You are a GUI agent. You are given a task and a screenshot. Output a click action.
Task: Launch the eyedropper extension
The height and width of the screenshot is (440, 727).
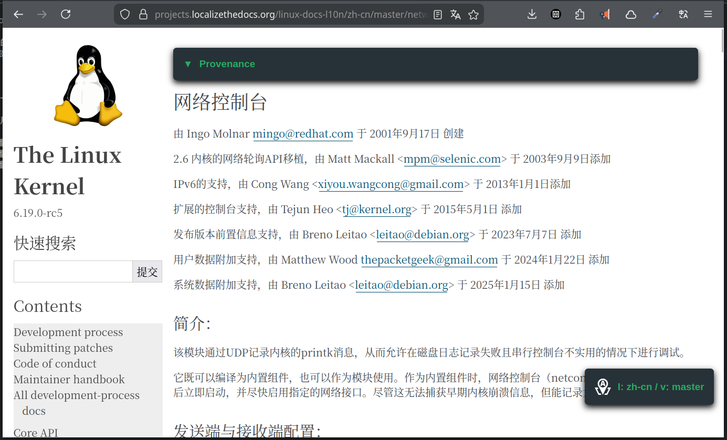pyautogui.click(x=657, y=14)
